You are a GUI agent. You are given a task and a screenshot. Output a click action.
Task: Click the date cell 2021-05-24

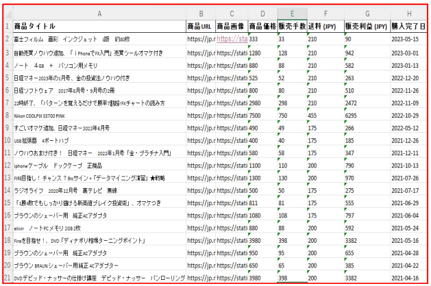coord(409,228)
